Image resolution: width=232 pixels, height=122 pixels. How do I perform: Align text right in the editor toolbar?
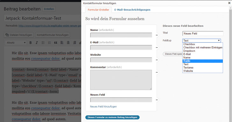pos(75,43)
